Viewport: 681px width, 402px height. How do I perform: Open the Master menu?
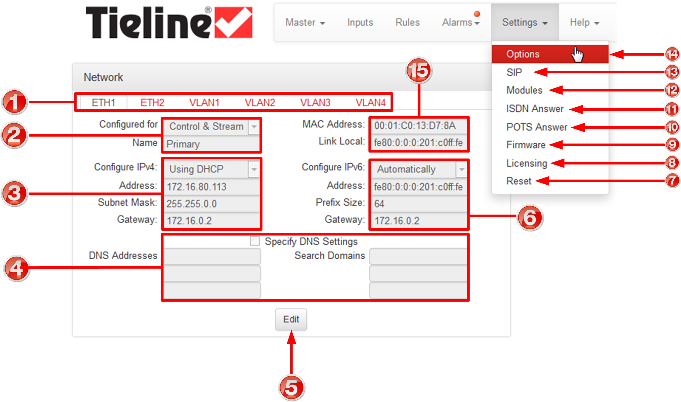305,22
